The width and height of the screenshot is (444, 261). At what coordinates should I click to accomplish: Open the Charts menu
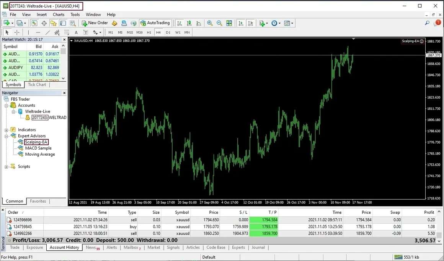pos(59,14)
